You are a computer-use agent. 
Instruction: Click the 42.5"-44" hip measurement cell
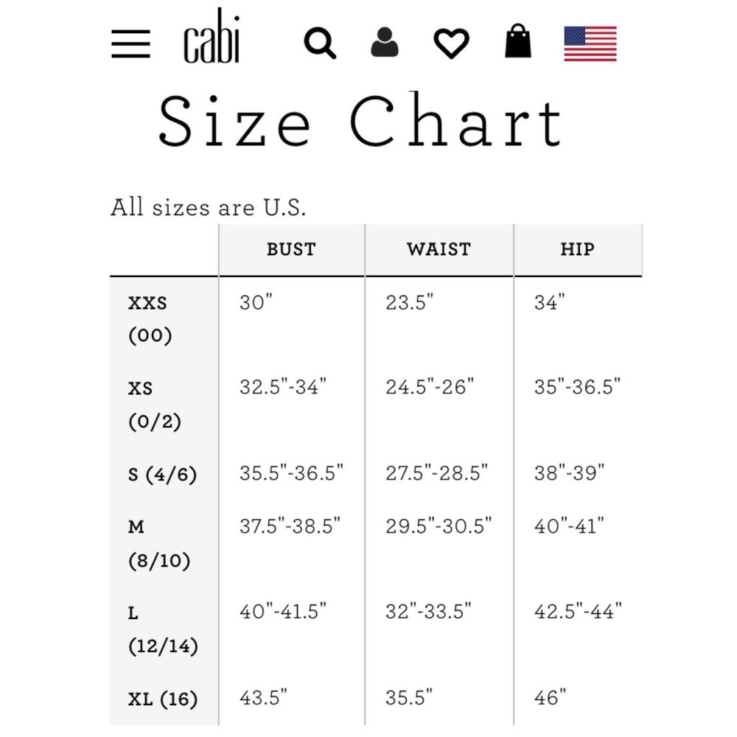coord(578,611)
